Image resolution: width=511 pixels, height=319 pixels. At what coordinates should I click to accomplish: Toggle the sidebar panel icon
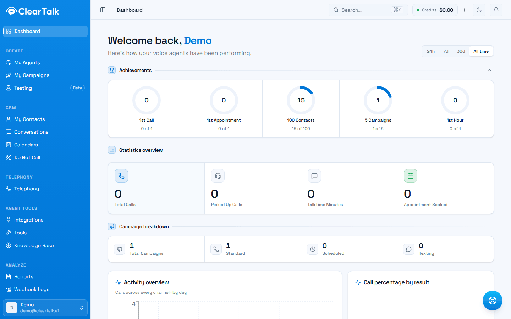pos(103,10)
